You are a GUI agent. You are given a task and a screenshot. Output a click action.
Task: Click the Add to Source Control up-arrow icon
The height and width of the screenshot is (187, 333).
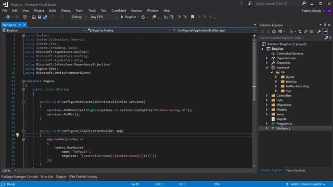point(287,184)
